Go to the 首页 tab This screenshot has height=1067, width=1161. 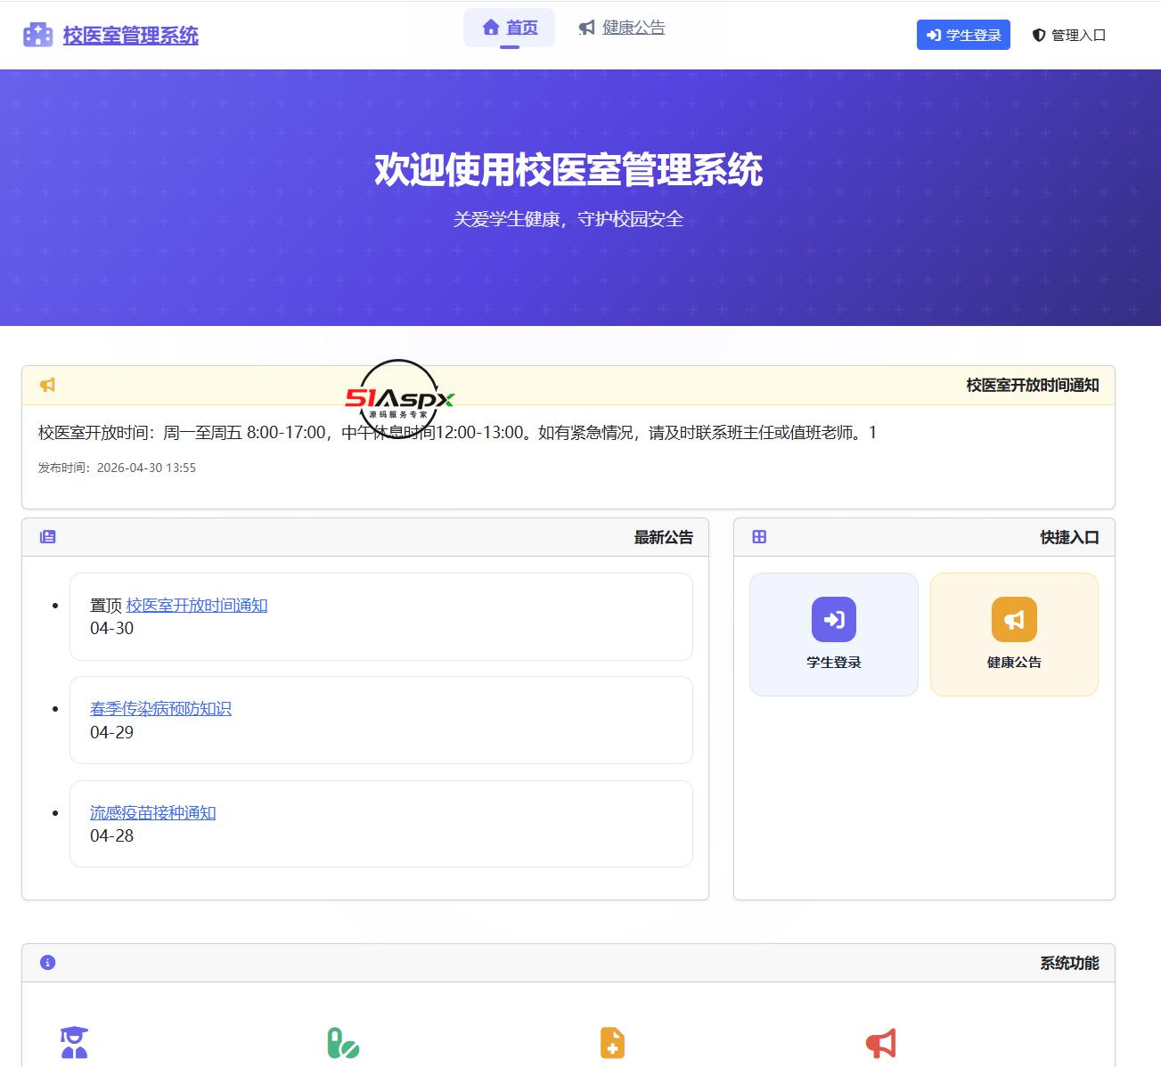tap(509, 28)
